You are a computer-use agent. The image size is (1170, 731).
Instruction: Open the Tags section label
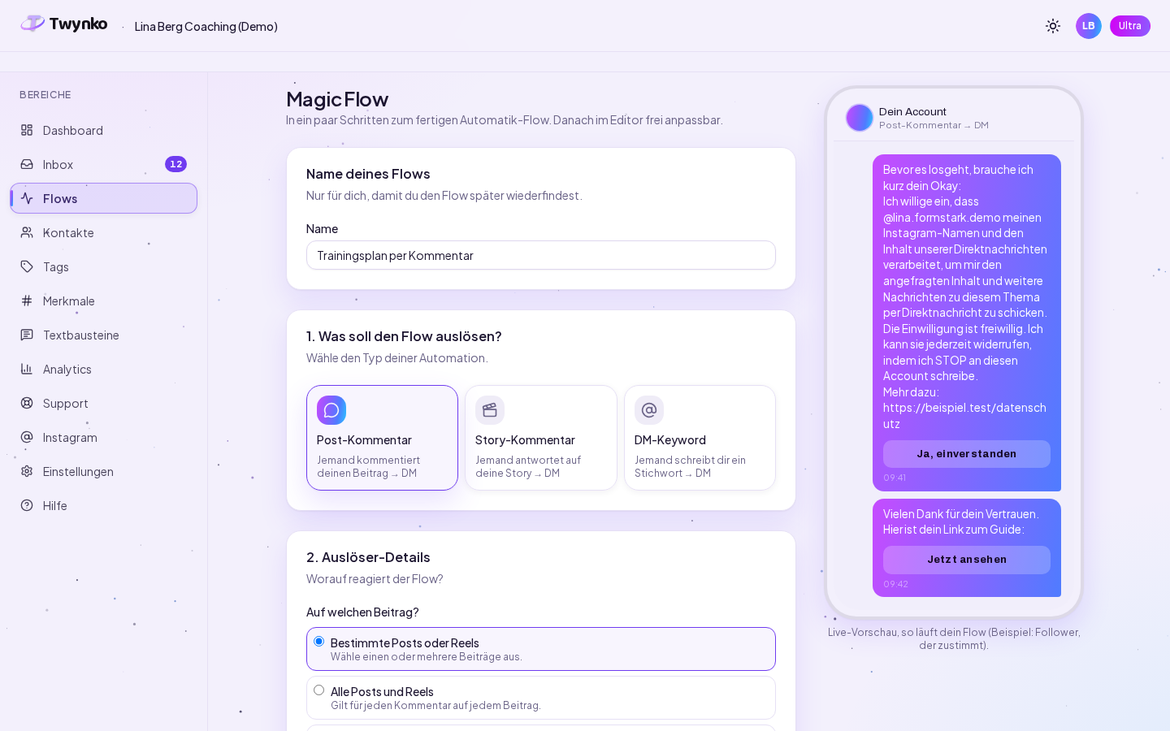[x=55, y=267]
